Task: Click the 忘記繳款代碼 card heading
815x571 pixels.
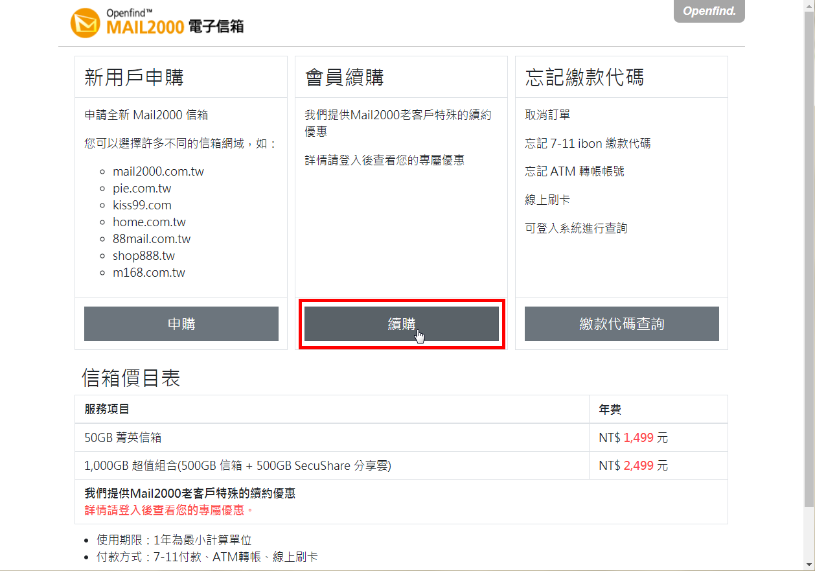Action: coord(584,78)
